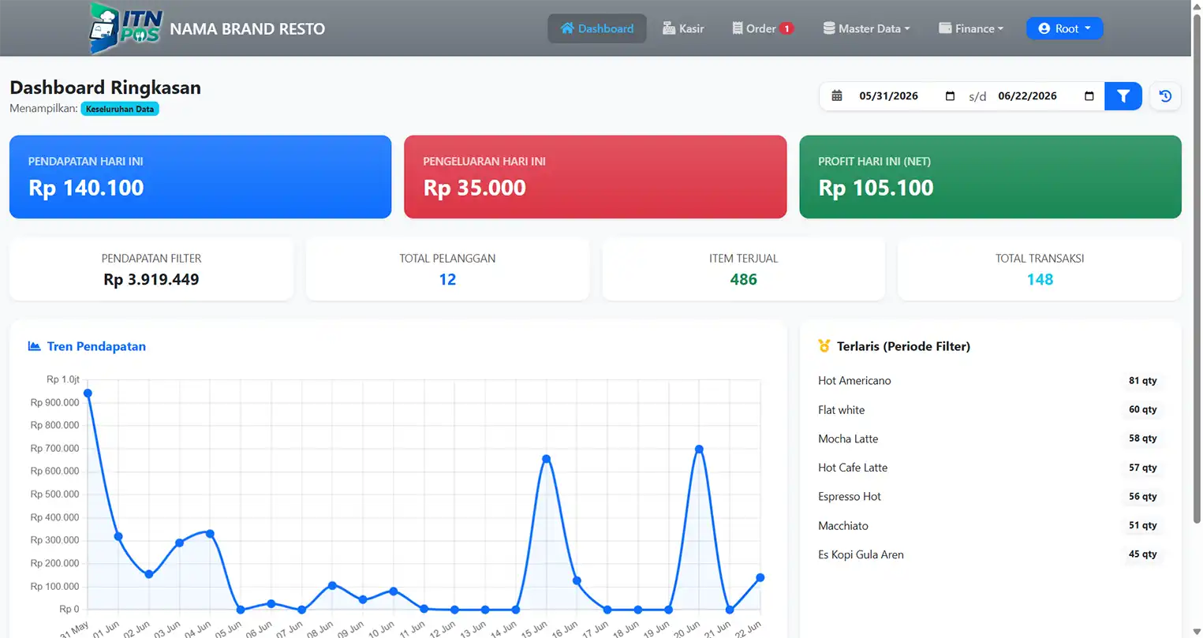Apply the date filter funnel button
The height and width of the screenshot is (638, 1203).
(1123, 96)
